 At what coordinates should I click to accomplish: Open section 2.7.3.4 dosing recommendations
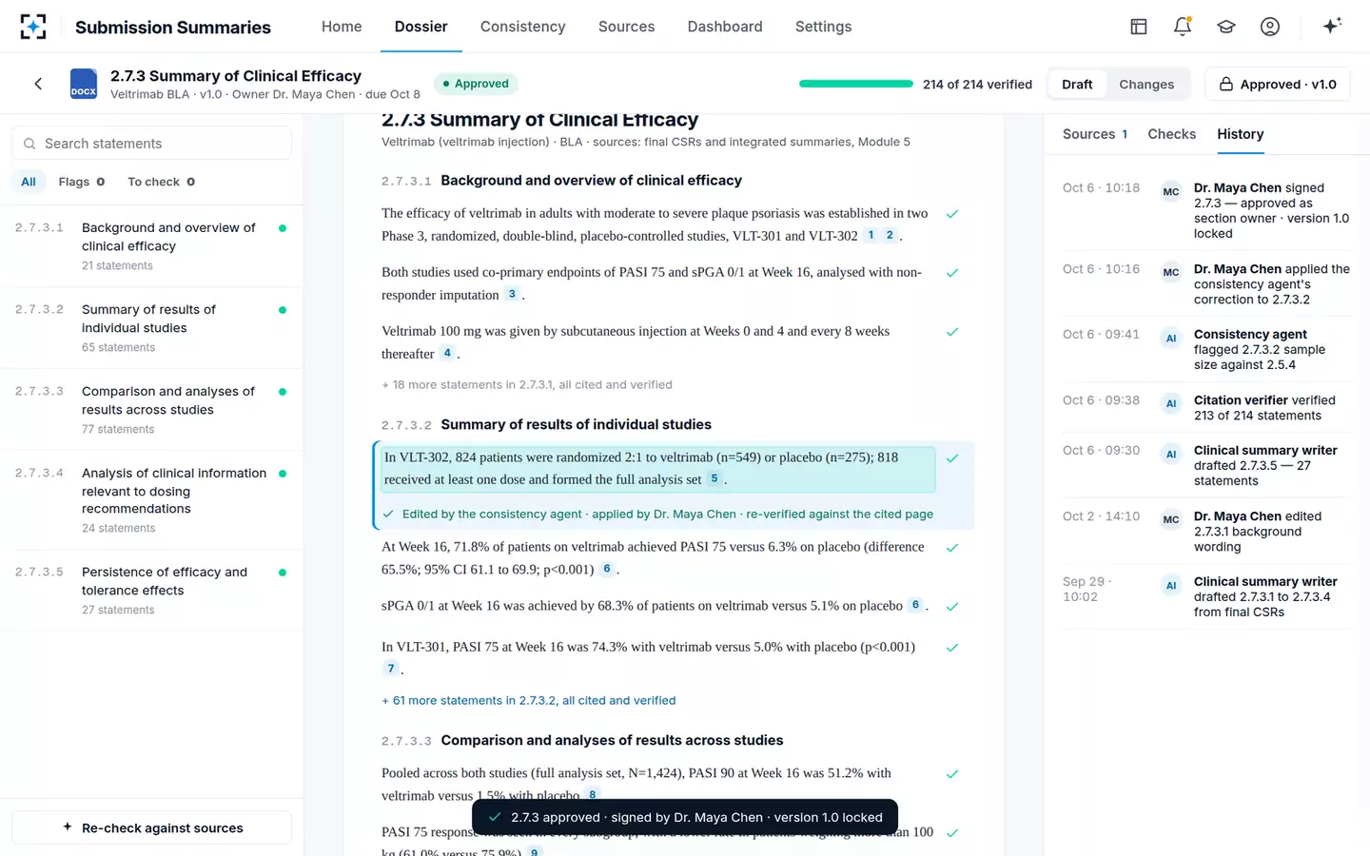coord(152,499)
